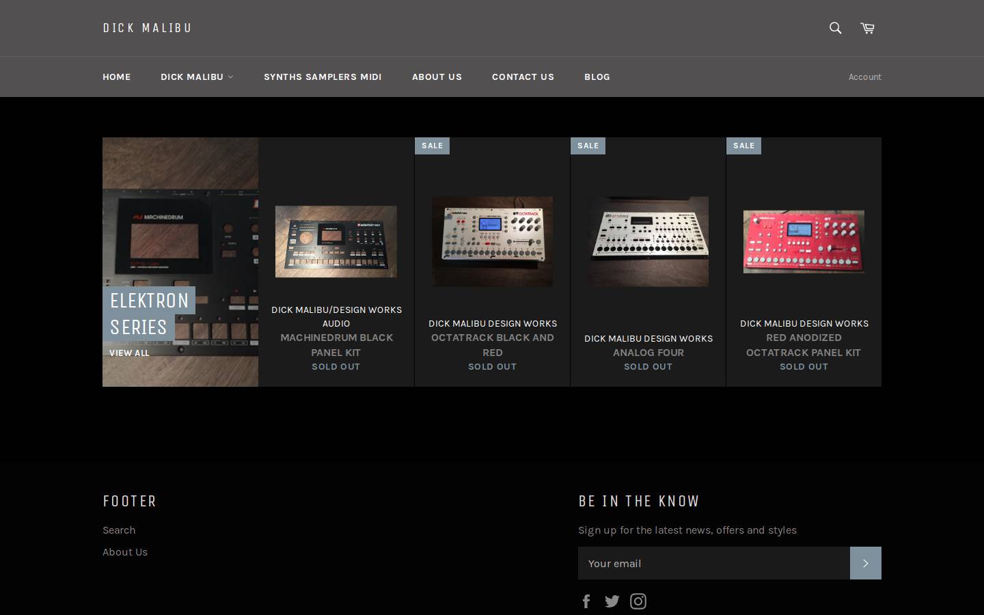The image size is (984, 615).
Task: Click the Be In The Know heading
Action: (x=638, y=501)
